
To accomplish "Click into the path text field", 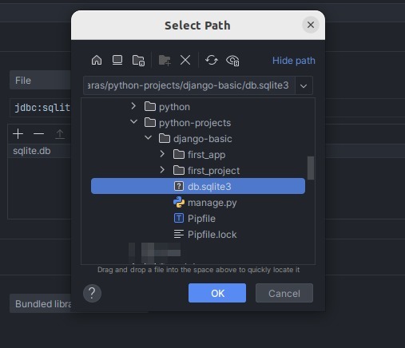I will tap(189, 85).
